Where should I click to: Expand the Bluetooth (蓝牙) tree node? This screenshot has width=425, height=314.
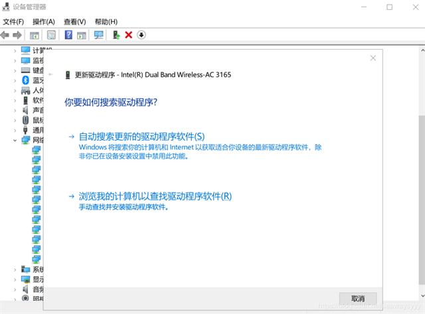[x=15, y=80]
